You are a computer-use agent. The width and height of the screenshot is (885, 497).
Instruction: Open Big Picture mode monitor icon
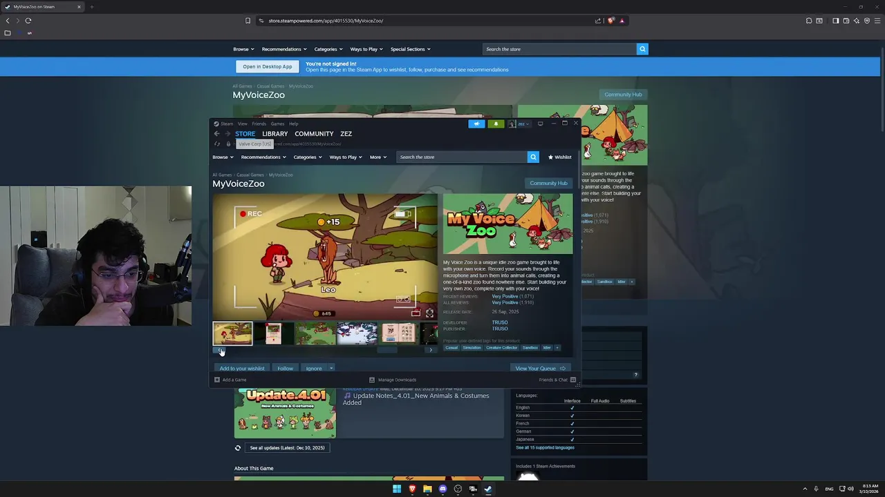541,124
